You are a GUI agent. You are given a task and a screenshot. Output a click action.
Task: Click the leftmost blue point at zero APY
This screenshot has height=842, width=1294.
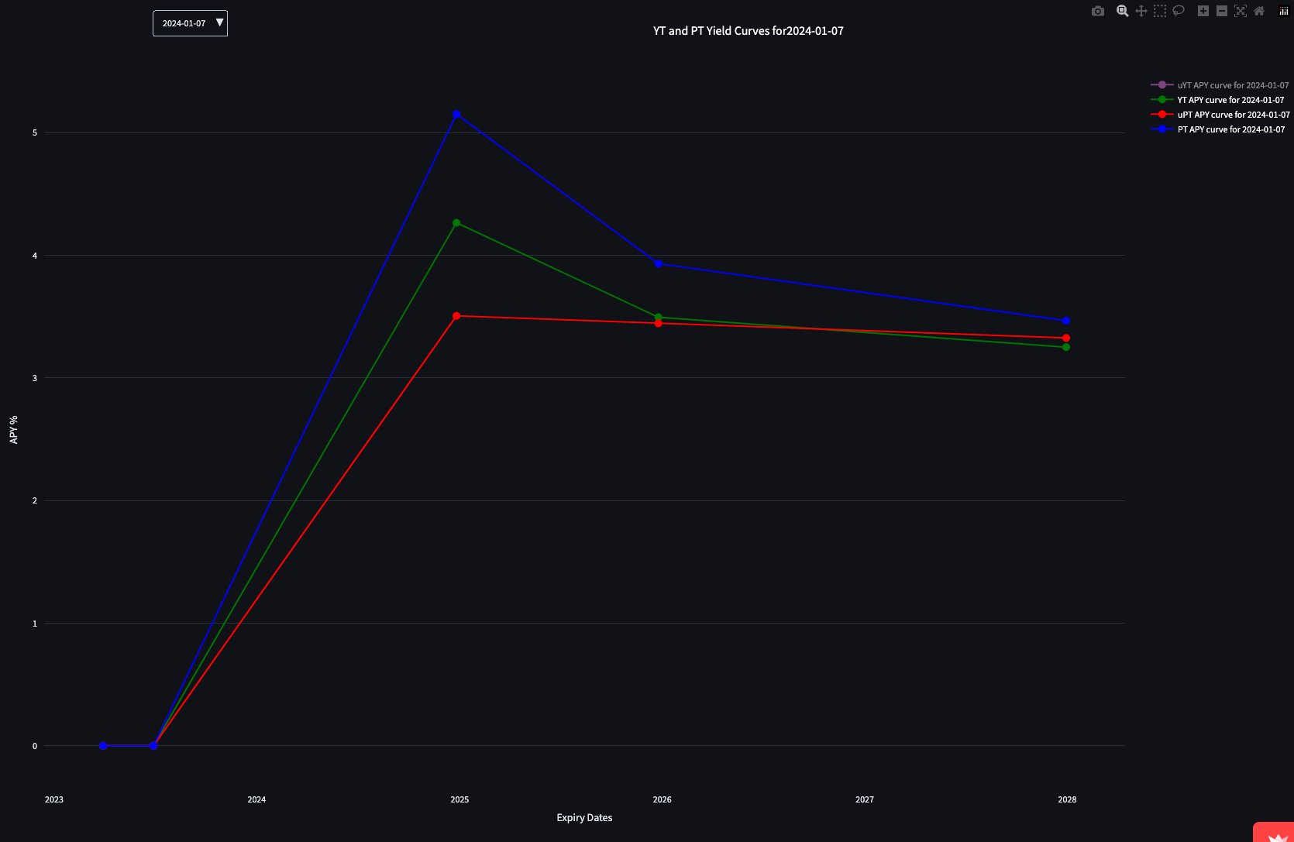(103, 746)
